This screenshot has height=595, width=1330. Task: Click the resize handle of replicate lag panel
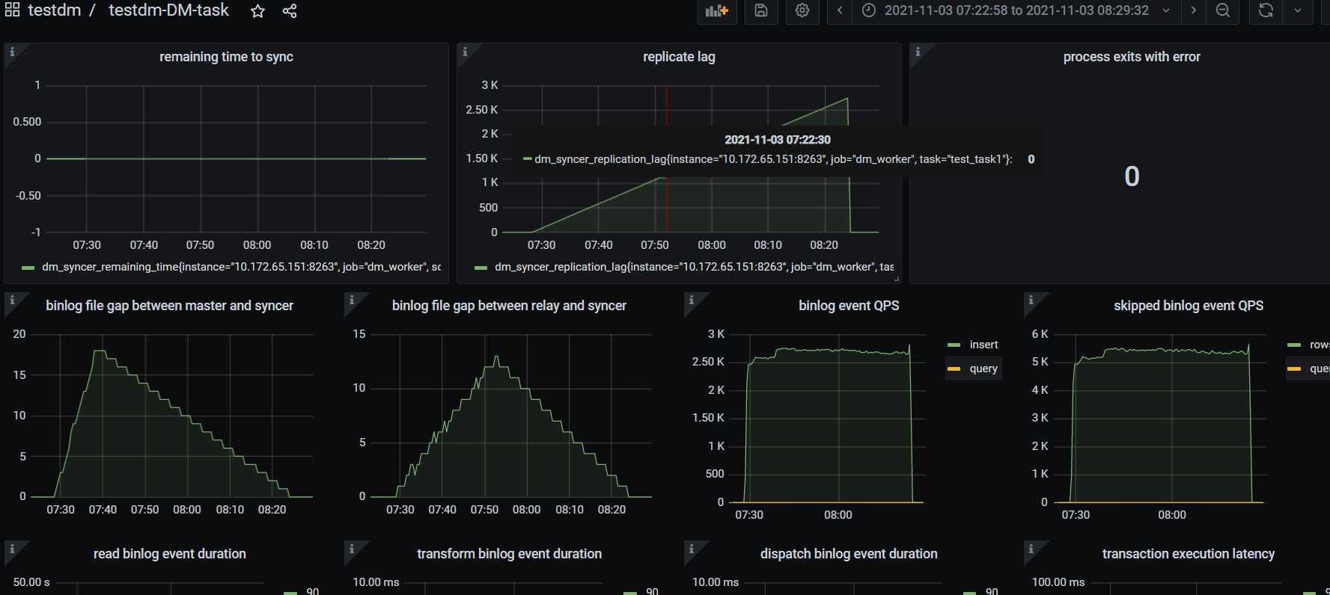[x=896, y=278]
